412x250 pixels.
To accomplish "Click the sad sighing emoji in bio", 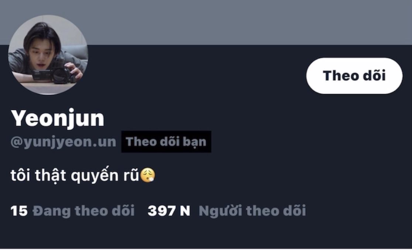I will 148,175.
